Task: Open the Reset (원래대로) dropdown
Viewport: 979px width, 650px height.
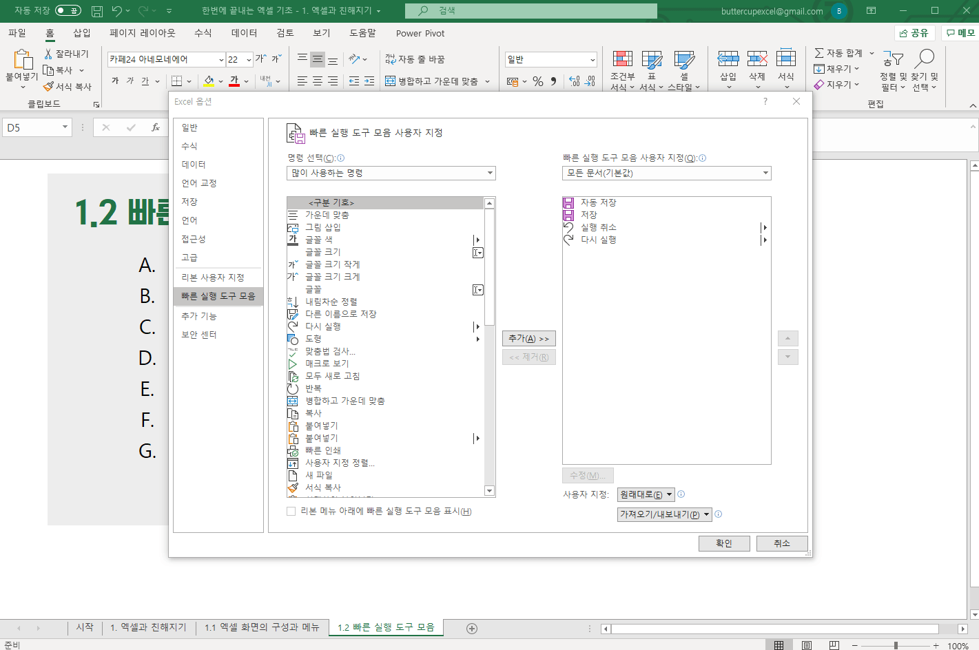Action: (646, 494)
